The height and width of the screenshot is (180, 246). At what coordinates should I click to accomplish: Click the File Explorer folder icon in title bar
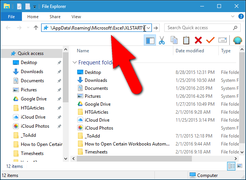(7, 6)
